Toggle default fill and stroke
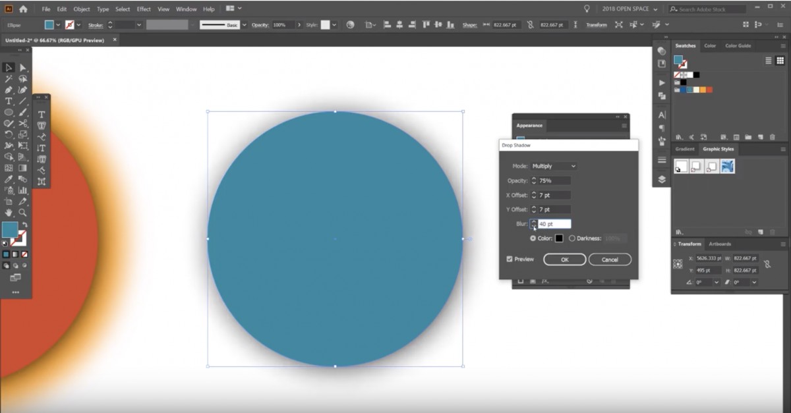The height and width of the screenshot is (413, 791). [x=5, y=243]
